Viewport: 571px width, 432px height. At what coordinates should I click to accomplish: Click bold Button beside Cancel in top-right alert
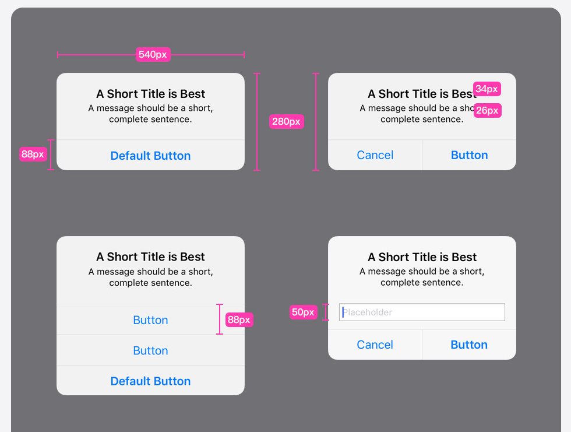(469, 155)
